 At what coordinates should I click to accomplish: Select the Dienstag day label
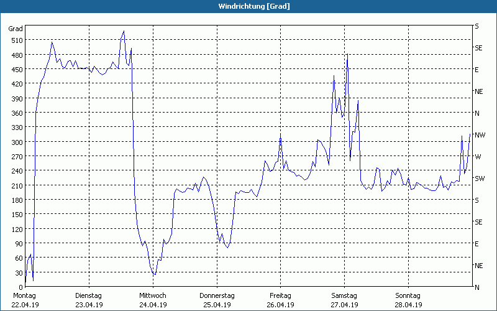point(88,295)
